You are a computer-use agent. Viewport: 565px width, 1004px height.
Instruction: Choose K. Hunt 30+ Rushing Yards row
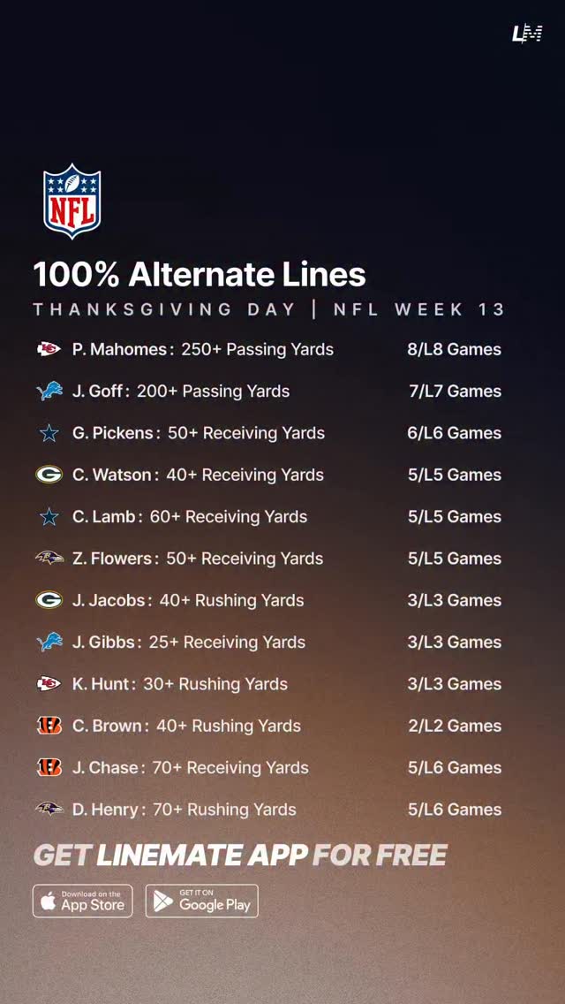point(180,684)
